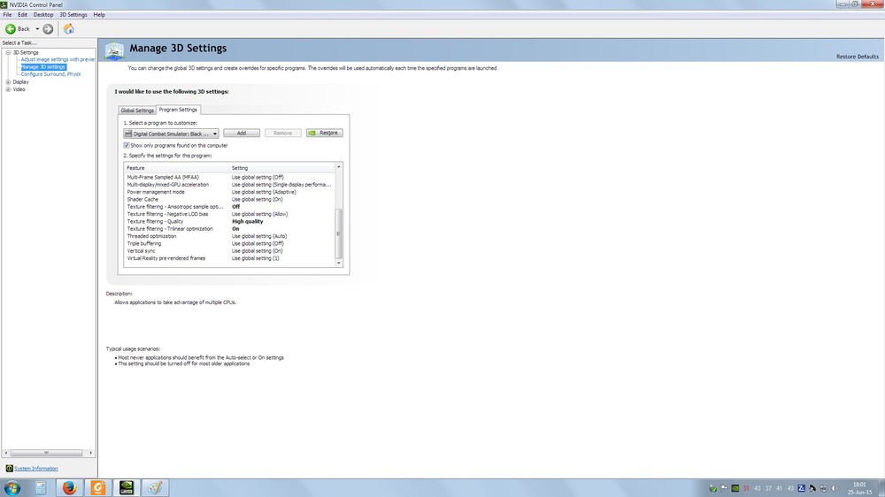This screenshot has width=885, height=497.
Task: Click the bird-shaped tray icon
Action: [x=812, y=488]
